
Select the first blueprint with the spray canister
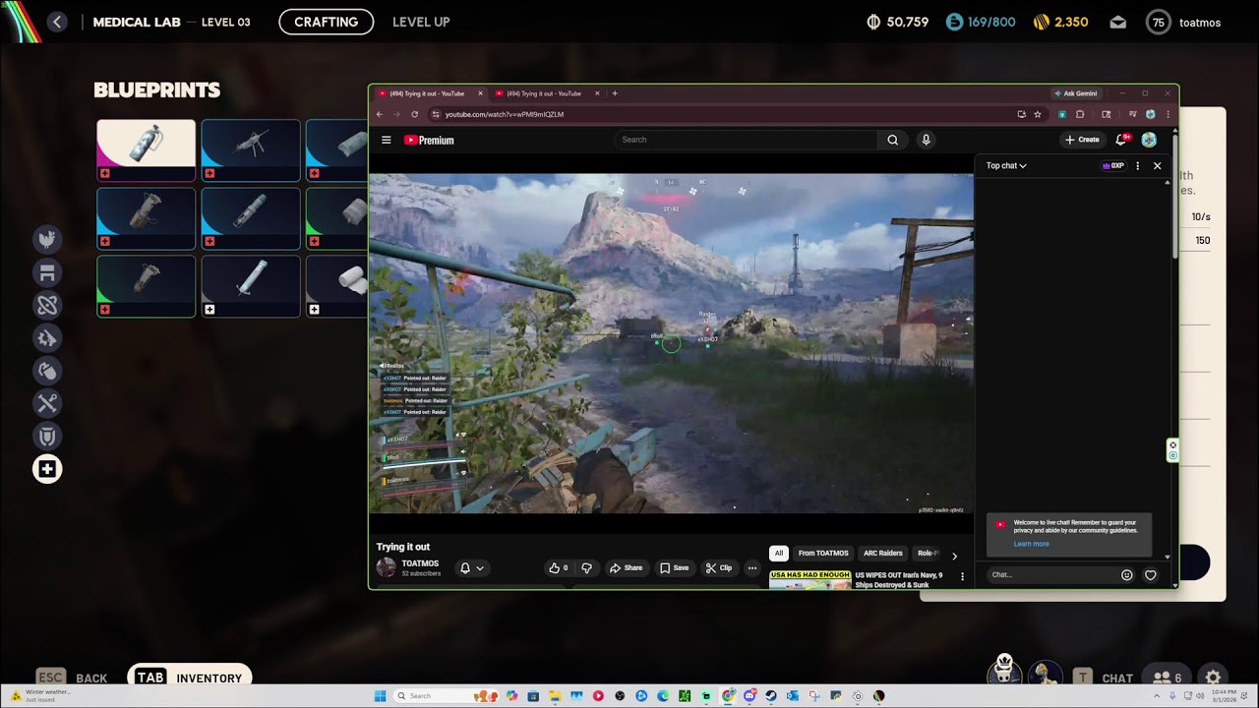click(147, 150)
